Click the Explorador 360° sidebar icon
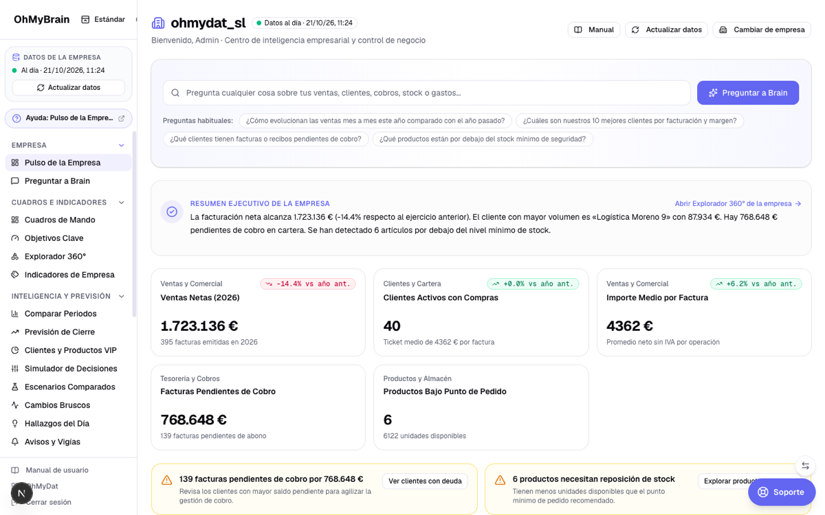Screen dimensions: 825x515 coord(15,257)
